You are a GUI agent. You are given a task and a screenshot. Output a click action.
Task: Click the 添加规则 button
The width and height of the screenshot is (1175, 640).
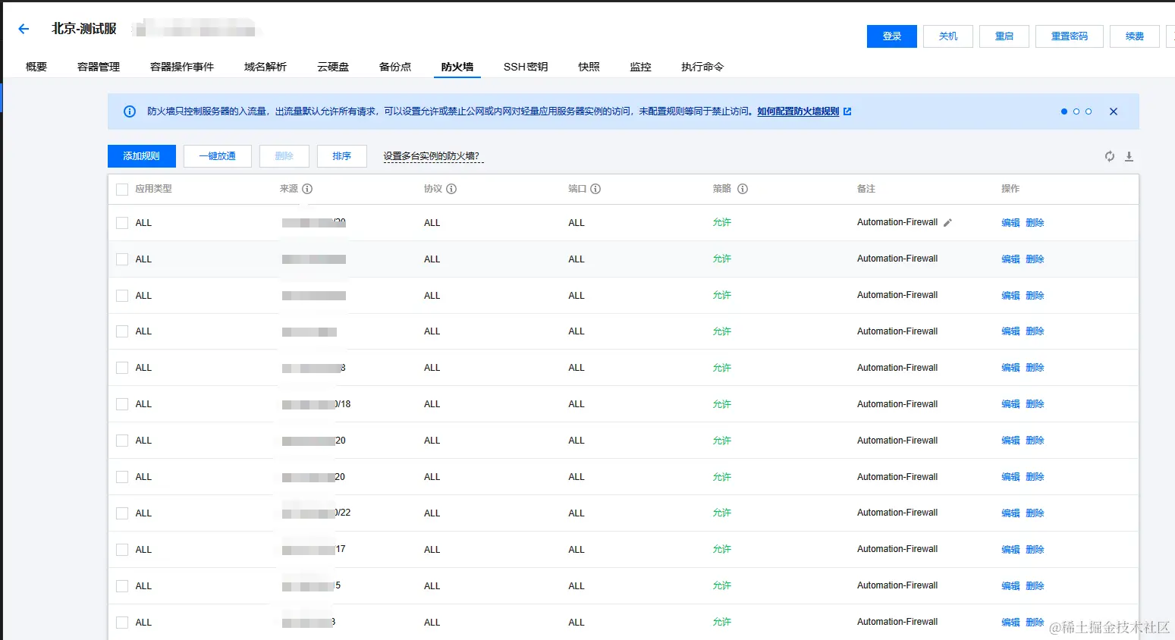tap(142, 156)
